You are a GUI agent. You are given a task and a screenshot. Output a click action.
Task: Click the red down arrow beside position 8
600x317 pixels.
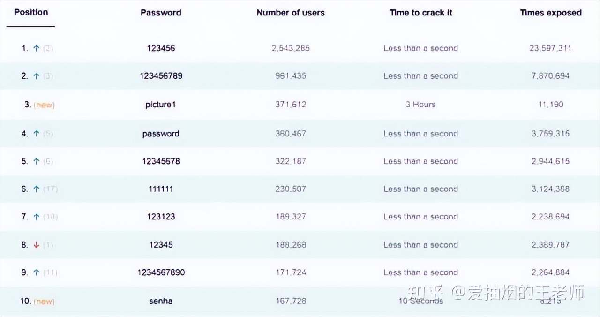click(x=36, y=245)
